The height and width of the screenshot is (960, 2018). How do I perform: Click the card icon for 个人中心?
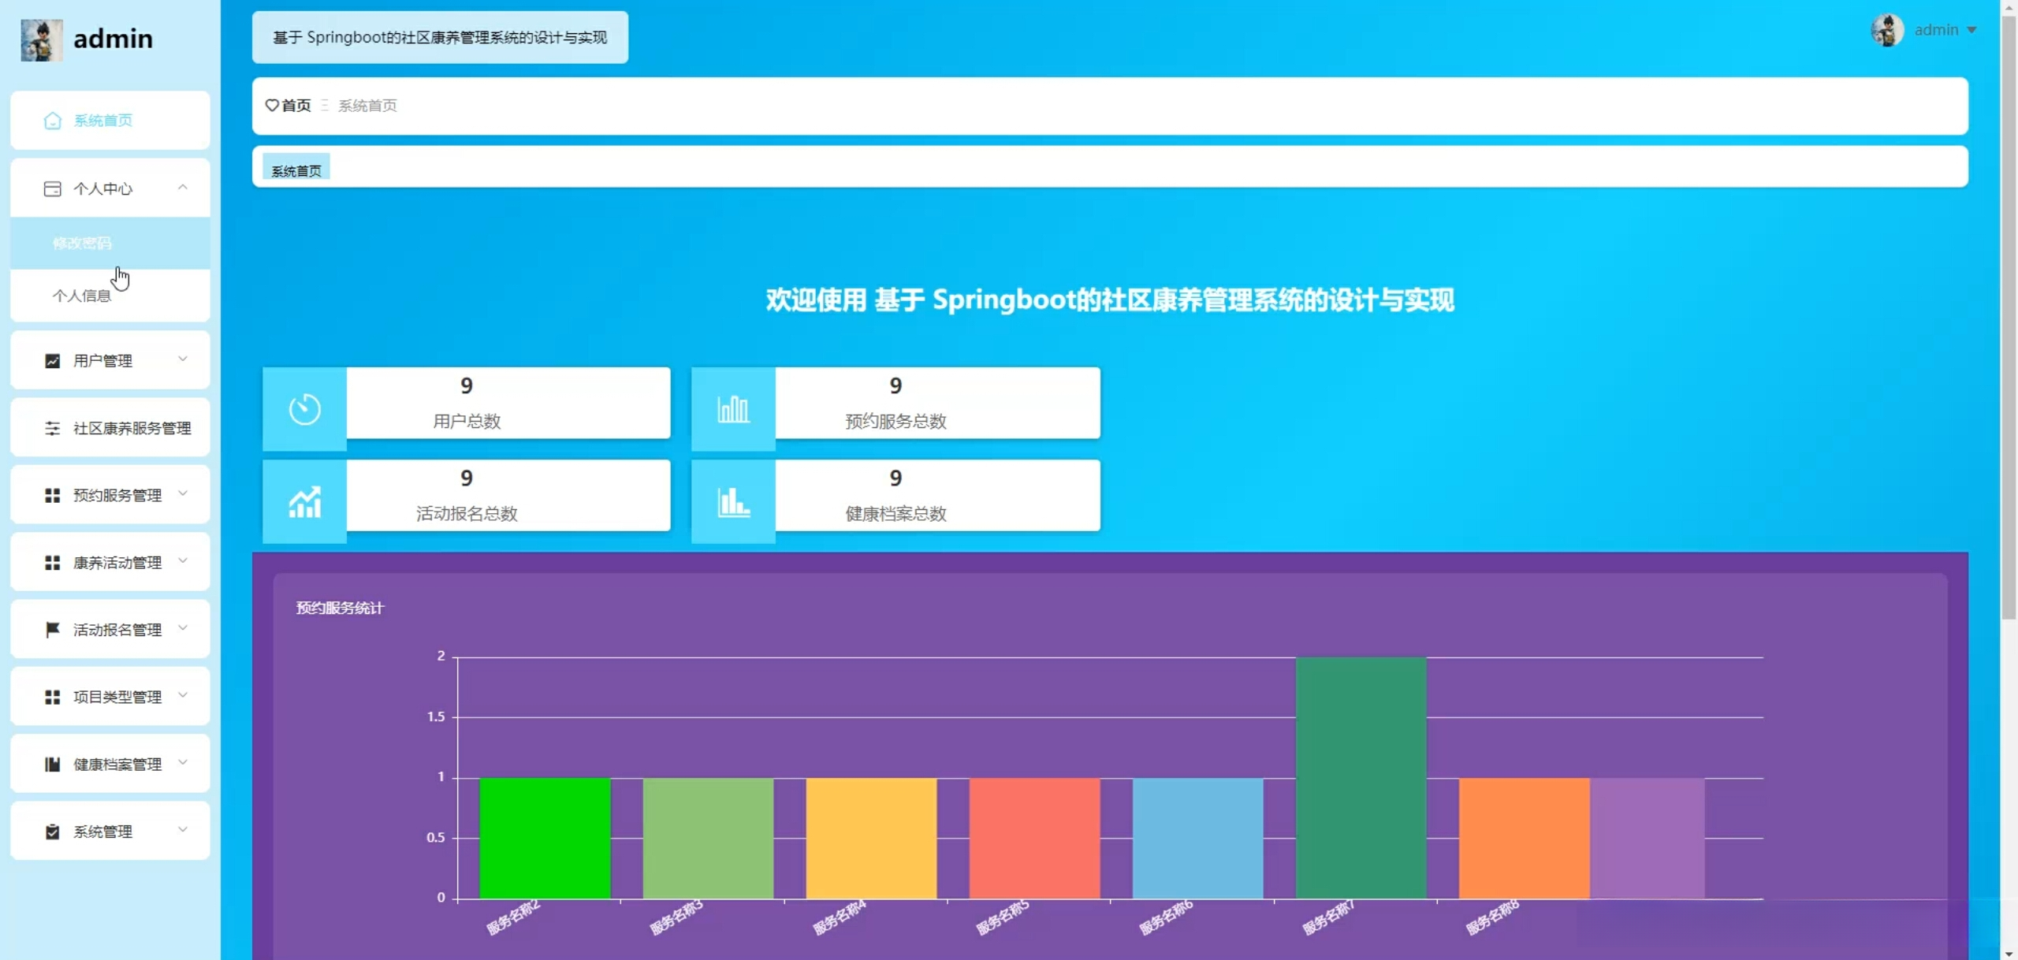(53, 188)
